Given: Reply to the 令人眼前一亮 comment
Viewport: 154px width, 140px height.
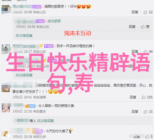Looking at the screenshot, I should click(x=135, y=112).
